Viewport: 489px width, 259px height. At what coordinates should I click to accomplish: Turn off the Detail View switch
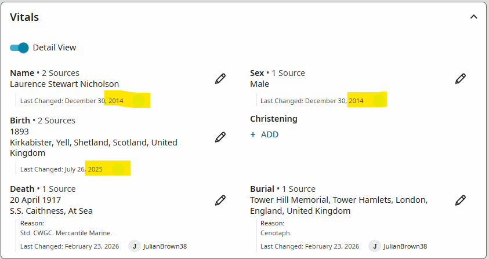click(19, 48)
